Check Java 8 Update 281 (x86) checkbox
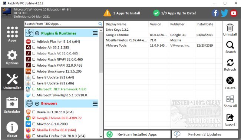Screen dimensions: 241x140 point(34,83)
